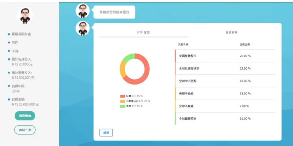Switch to the ETF 配置 tab

[143, 33]
